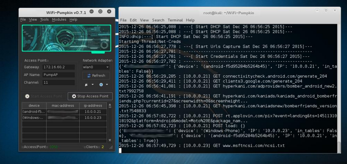The height and width of the screenshot is (164, 347).
Task: Minimize the WiFi-Pumpkin window
Action: coord(92,12)
